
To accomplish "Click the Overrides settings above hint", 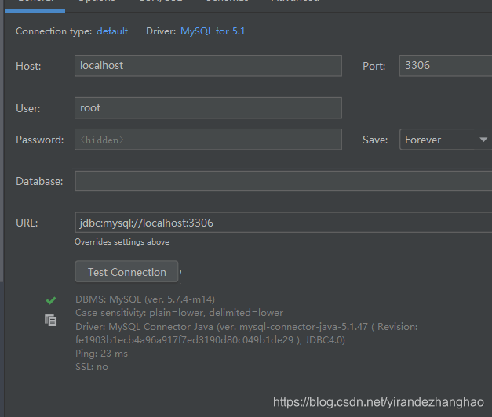I will click(x=122, y=241).
